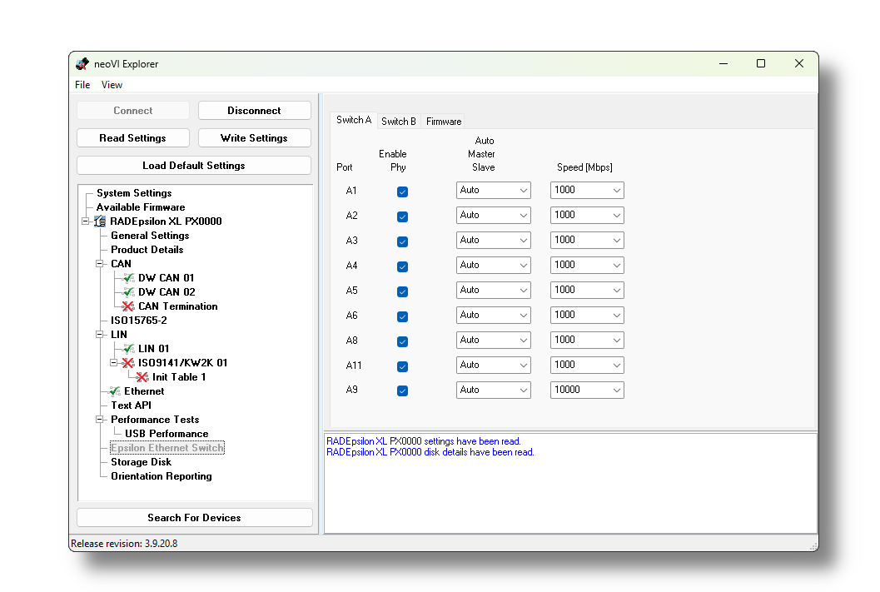Click the green check icon beside LIN 01

click(x=128, y=349)
